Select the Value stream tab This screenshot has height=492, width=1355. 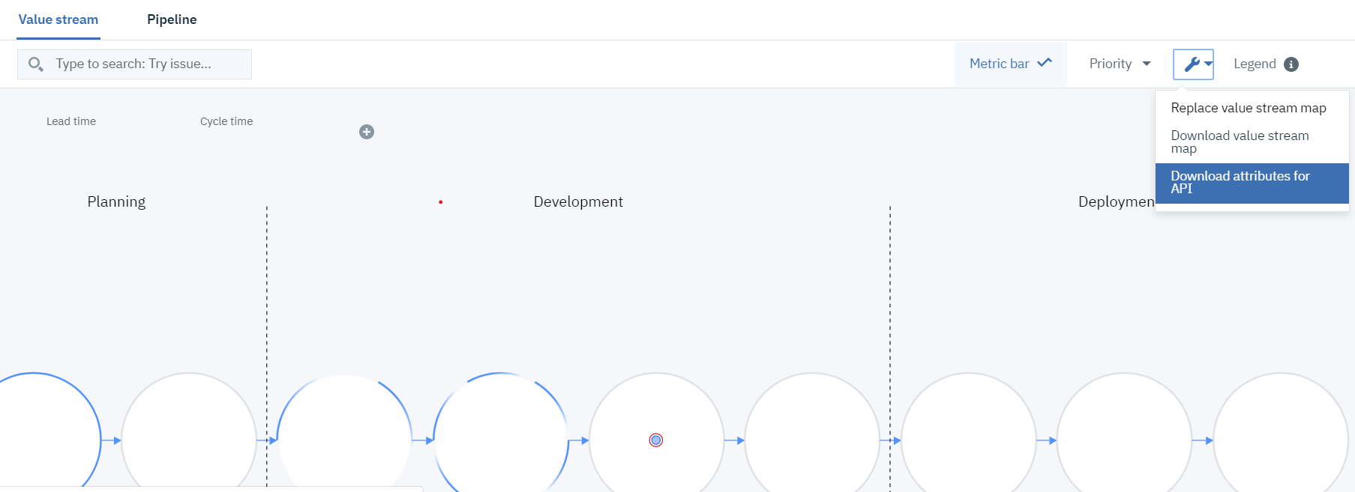point(58,19)
